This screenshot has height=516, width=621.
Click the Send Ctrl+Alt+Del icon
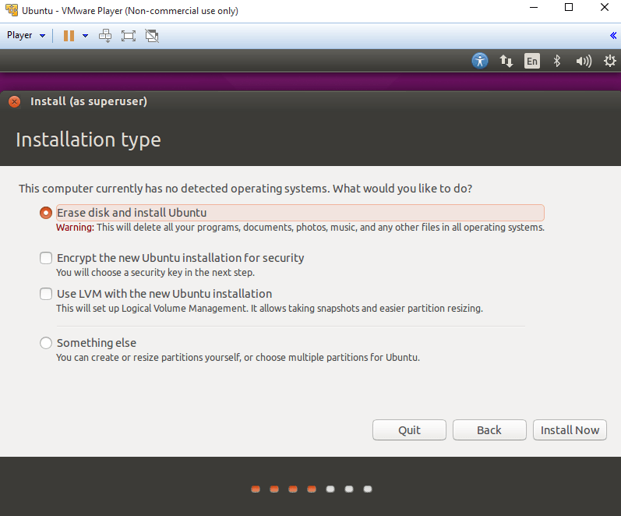pos(105,35)
